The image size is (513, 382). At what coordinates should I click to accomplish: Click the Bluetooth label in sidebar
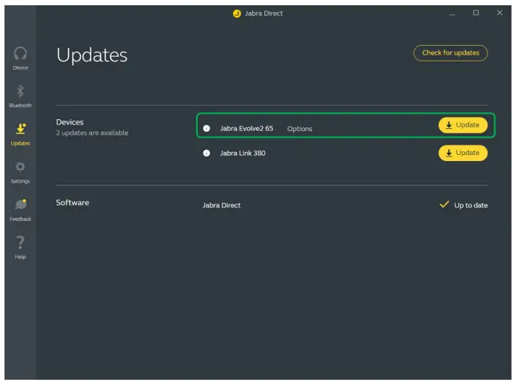pyautogui.click(x=20, y=106)
